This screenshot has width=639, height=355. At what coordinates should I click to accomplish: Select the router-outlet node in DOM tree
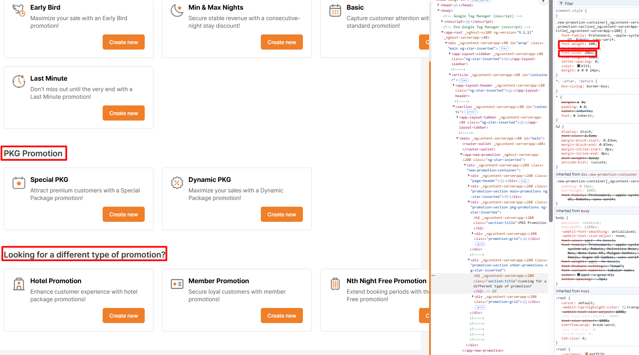pyautogui.click(x=504, y=146)
